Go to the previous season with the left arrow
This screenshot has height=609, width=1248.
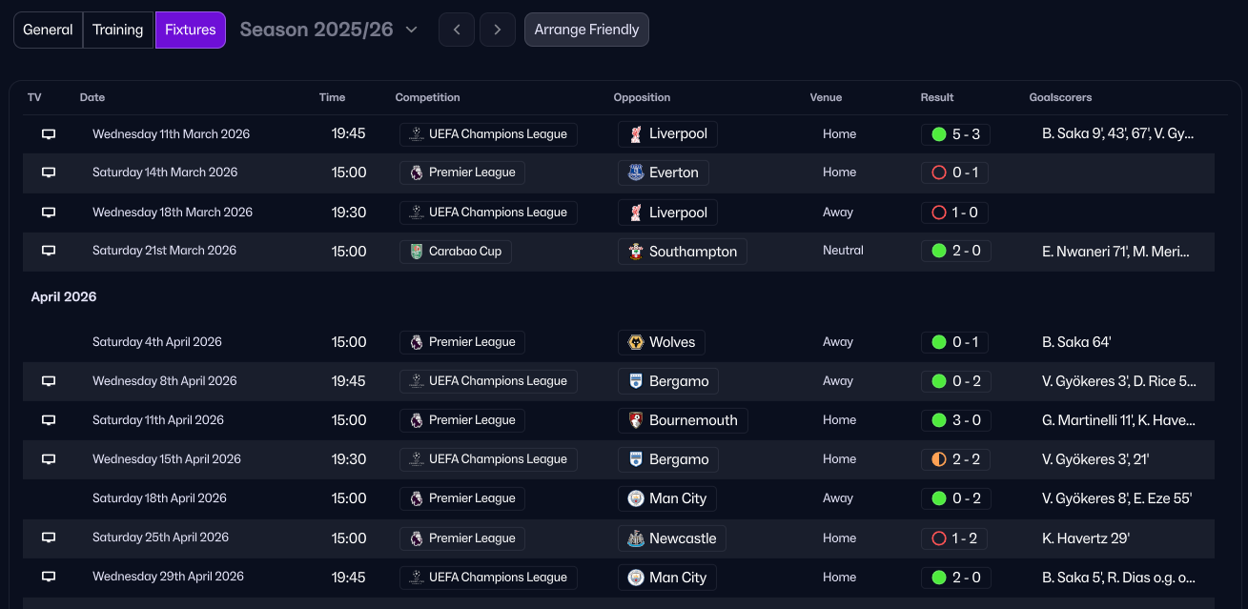coord(457,30)
